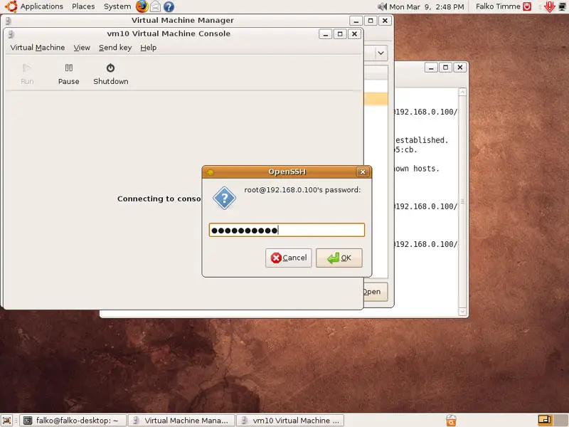Close the vm10 Virtual Machine Console window

[354, 34]
